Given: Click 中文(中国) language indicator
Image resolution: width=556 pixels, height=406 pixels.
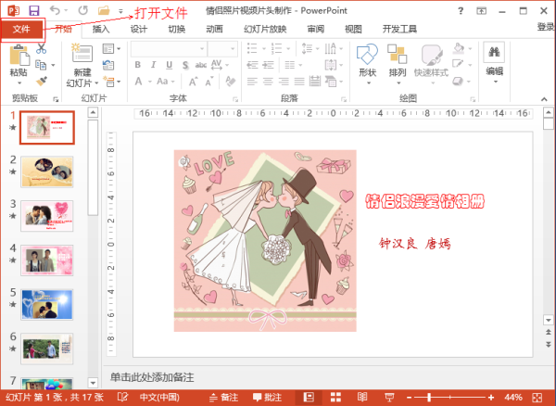Looking at the screenshot, I should click(159, 398).
